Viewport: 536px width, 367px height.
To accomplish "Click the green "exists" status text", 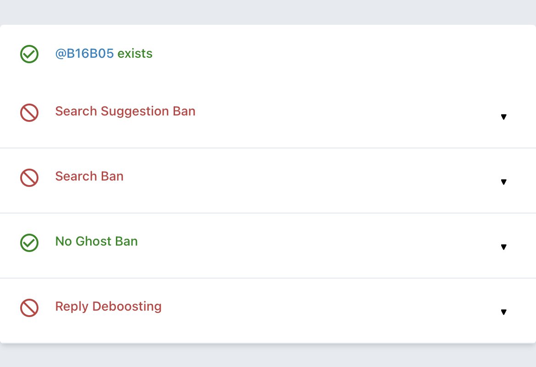I will click(x=135, y=54).
